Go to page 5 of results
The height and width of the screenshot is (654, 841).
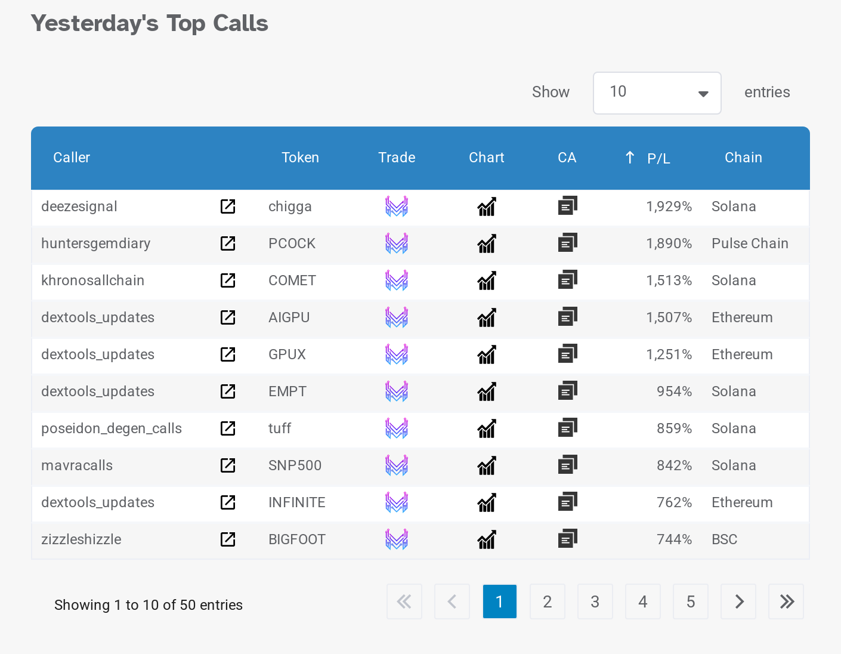[x=690, y=601]
